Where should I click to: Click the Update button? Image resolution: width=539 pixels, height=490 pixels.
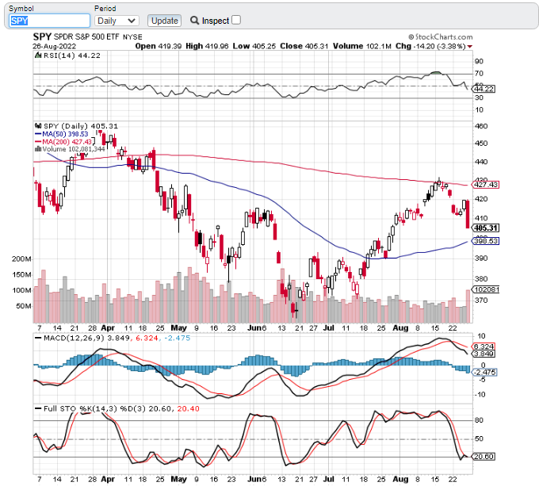[164, 21]
